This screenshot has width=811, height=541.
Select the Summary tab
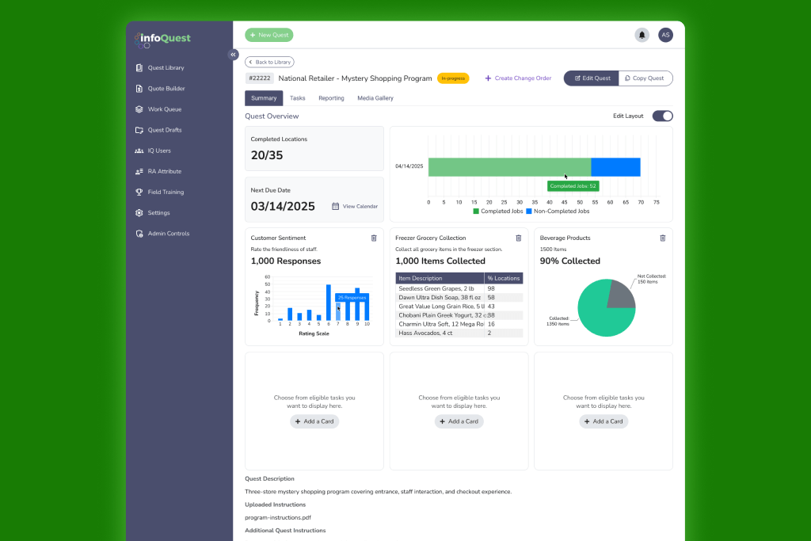(x=264, y=97)
